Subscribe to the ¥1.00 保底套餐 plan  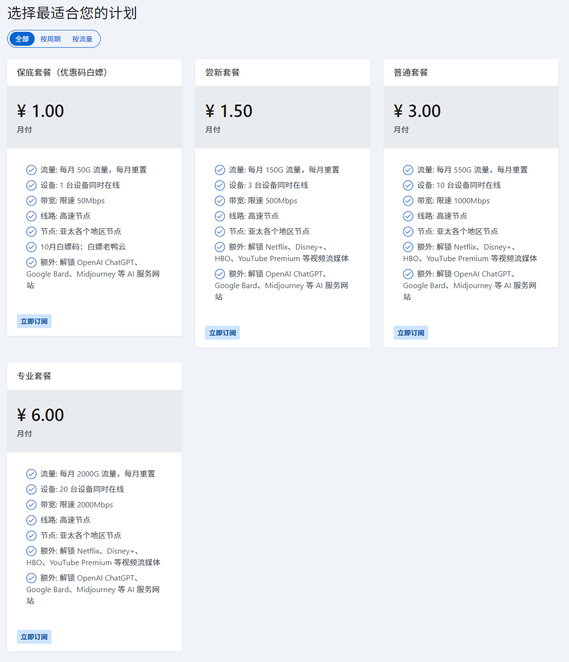pos(34,321)
